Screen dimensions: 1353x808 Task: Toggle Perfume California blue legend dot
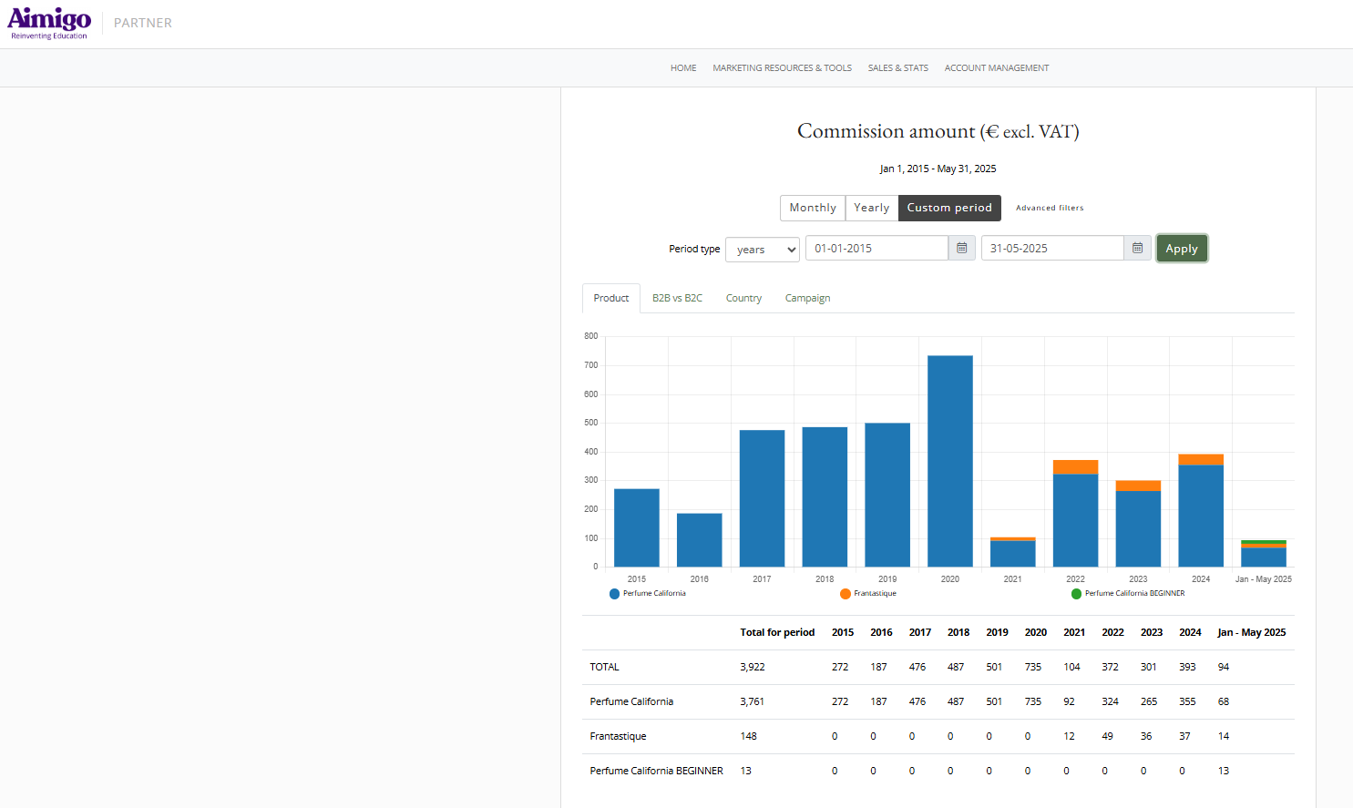(x=614, y=594)
